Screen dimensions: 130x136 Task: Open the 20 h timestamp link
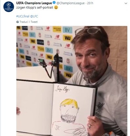(x=90, y=3)
